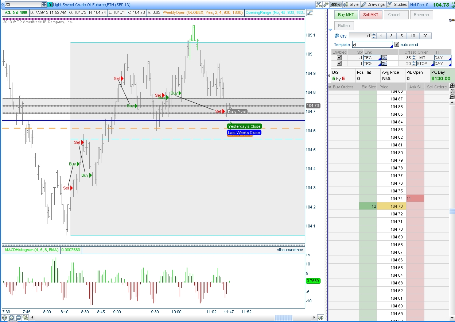Screen dimensions: 455x322
Task: Click the Flatten button
Action: 344,26
